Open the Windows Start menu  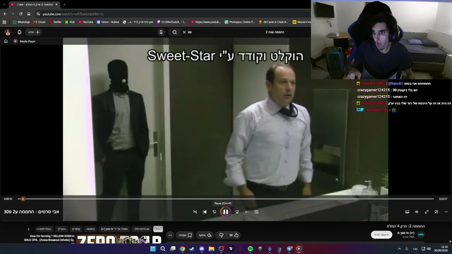(x=153, y=249)
